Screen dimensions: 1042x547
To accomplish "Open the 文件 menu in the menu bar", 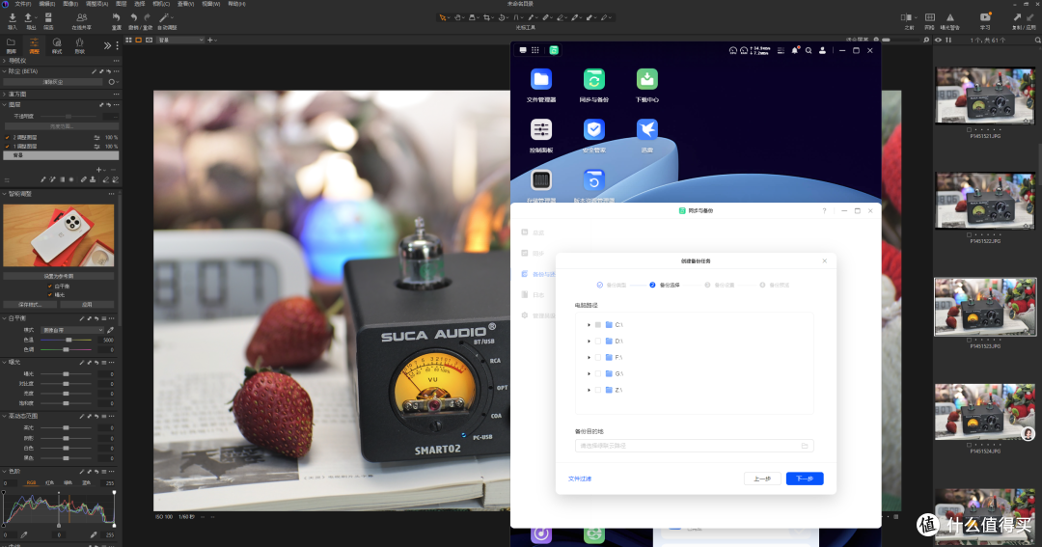I will point(21,4).
